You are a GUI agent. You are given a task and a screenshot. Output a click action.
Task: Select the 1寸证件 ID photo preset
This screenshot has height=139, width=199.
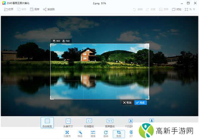click(x=131, y=122)
